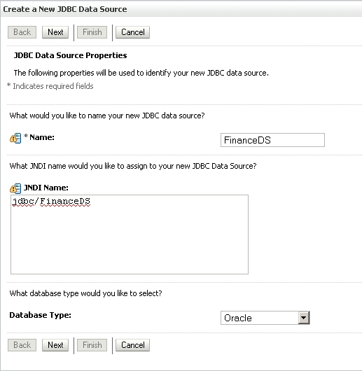Viewport: 362px width, 371px height.
Task: Click the JNDI Name label
Action: (46, 188)
